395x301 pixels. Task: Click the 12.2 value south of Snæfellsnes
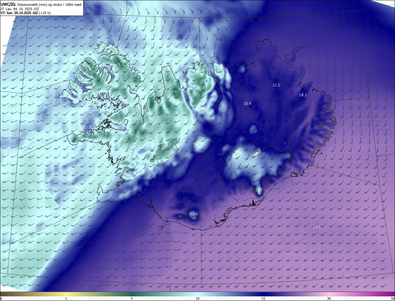pos(76,162)
